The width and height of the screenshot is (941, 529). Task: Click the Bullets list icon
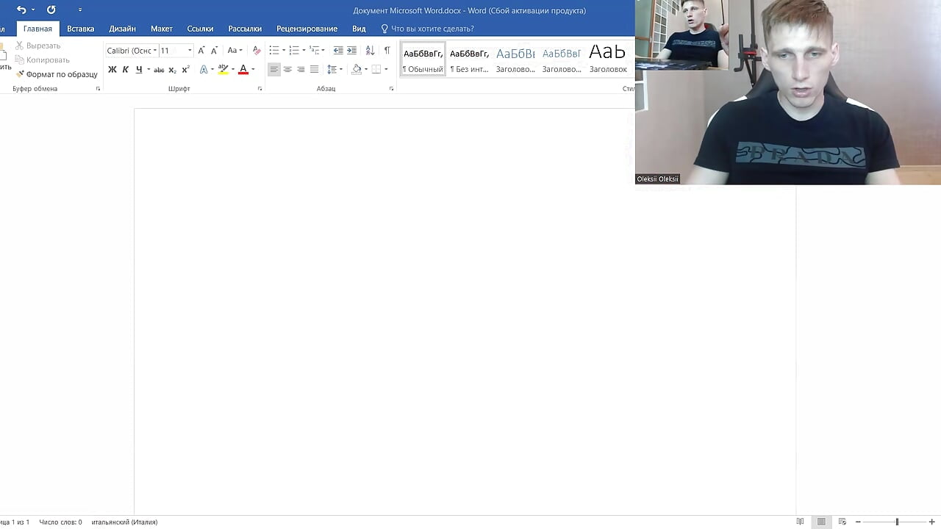click(274, 51)
